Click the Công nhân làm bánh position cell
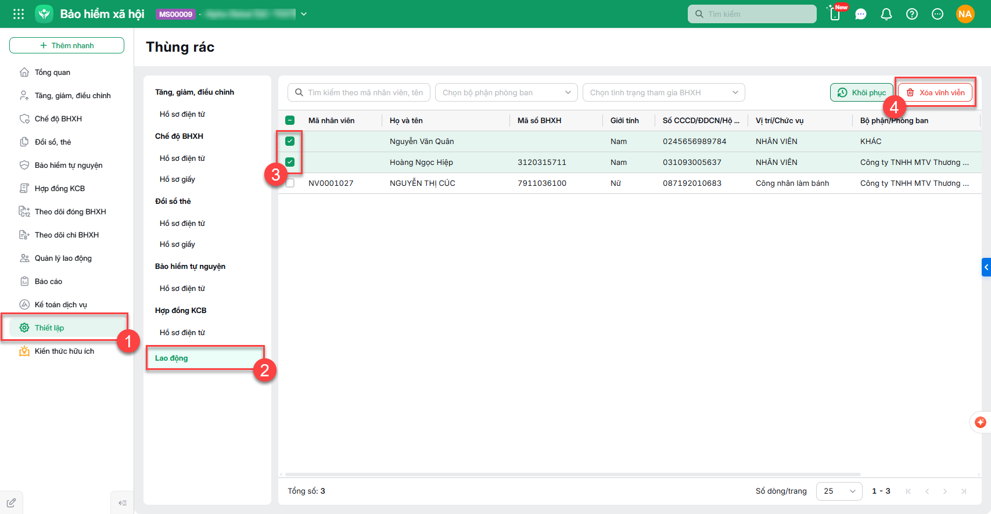The width and height of the screenshot is (991, 514). [x=792, y=183]
